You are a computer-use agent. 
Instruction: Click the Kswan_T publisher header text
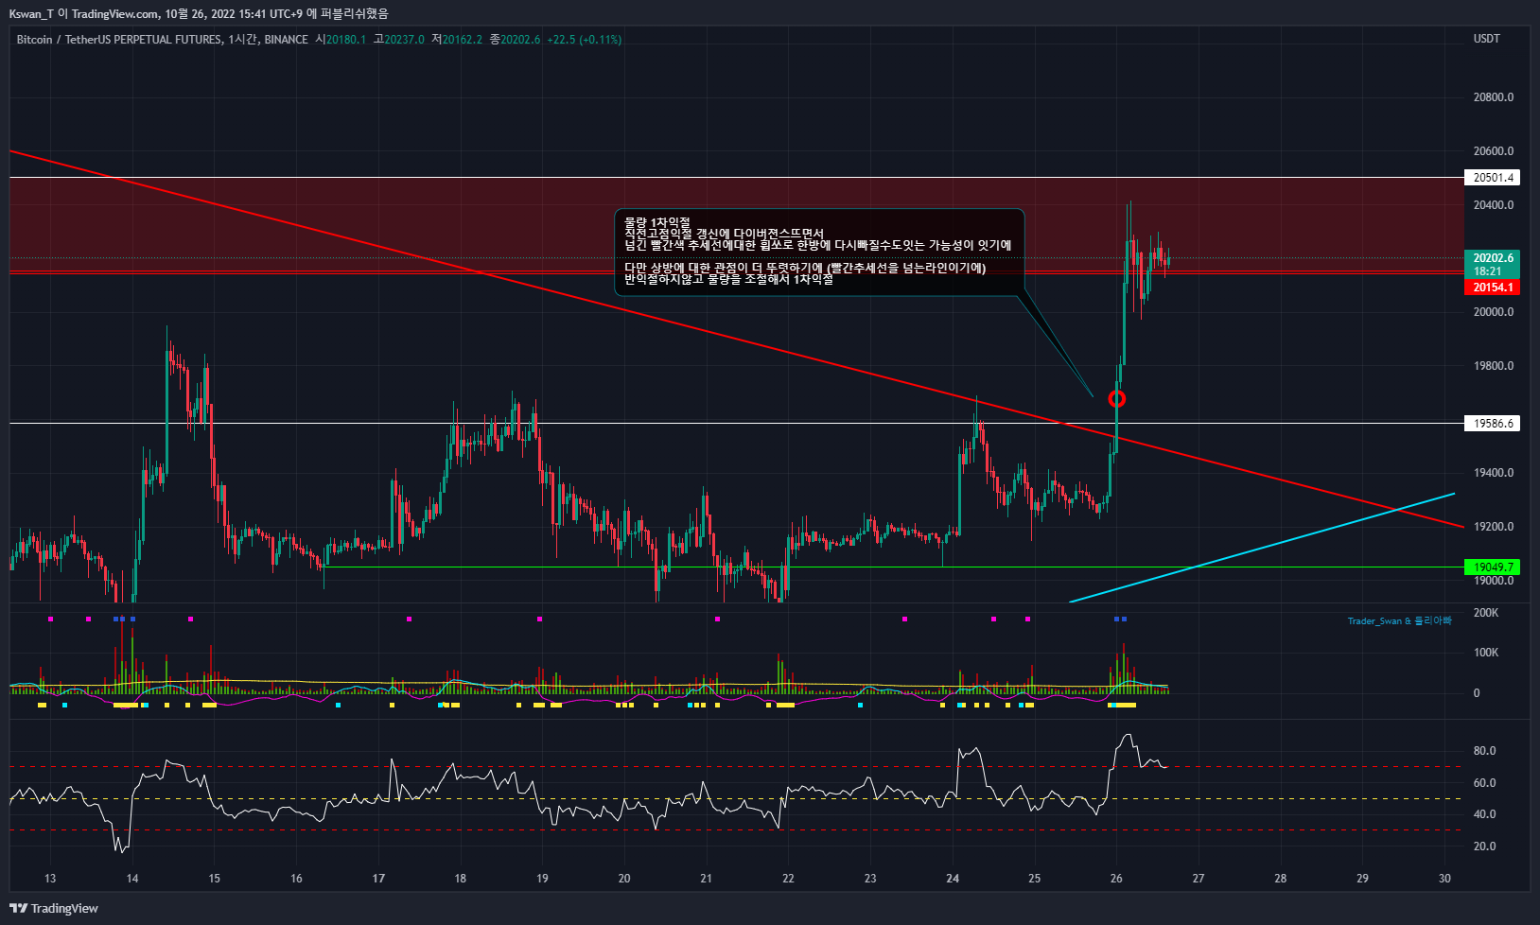31,13
